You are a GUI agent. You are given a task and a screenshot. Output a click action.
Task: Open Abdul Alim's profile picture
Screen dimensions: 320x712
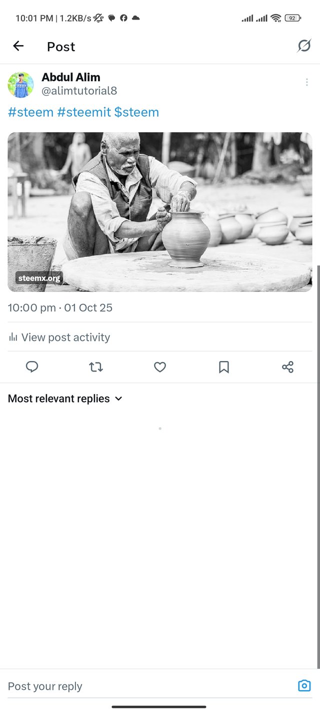(20, 84)
